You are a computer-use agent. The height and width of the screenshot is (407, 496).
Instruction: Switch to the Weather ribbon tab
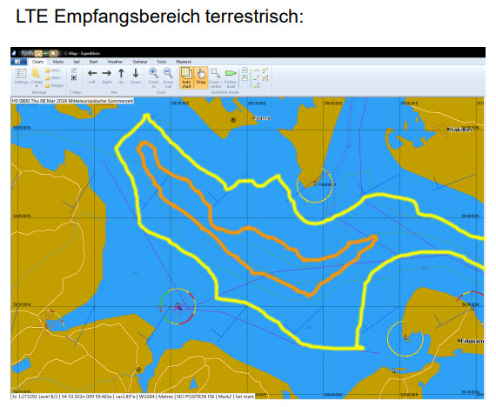115,62
